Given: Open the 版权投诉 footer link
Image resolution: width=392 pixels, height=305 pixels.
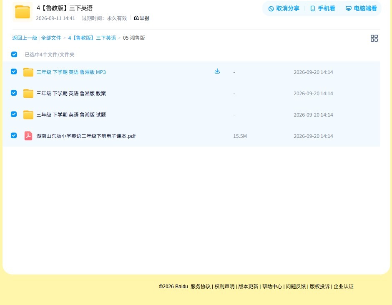Looking at the screenshot, I should pyautogui.click(x=320, y=287).
